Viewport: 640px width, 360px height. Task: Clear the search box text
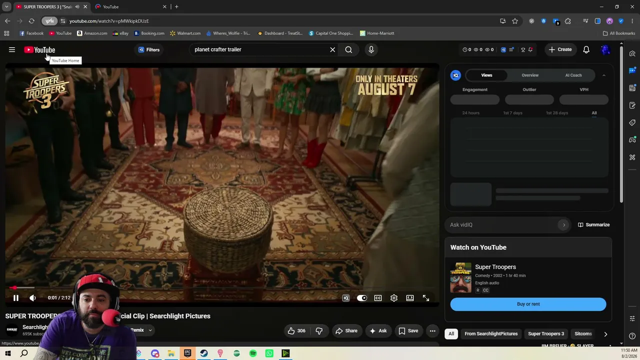point(332,49)
